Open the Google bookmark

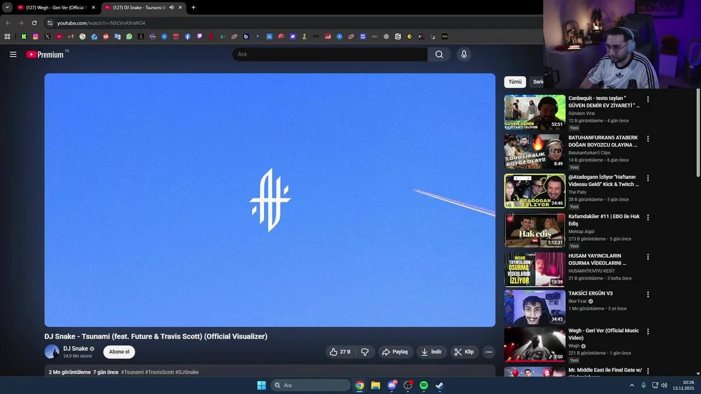(82, 37)
